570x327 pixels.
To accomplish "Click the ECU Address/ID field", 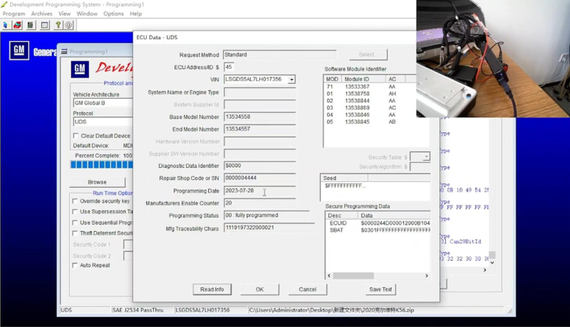I will point(229,67).
